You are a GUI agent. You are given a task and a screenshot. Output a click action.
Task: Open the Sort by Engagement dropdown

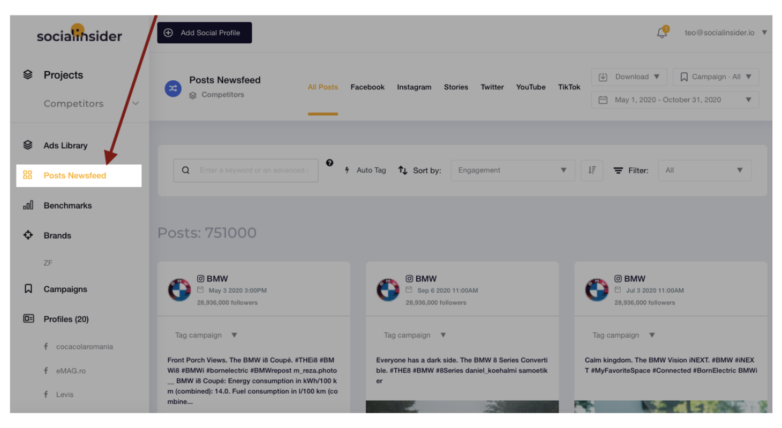coord(513,170)
